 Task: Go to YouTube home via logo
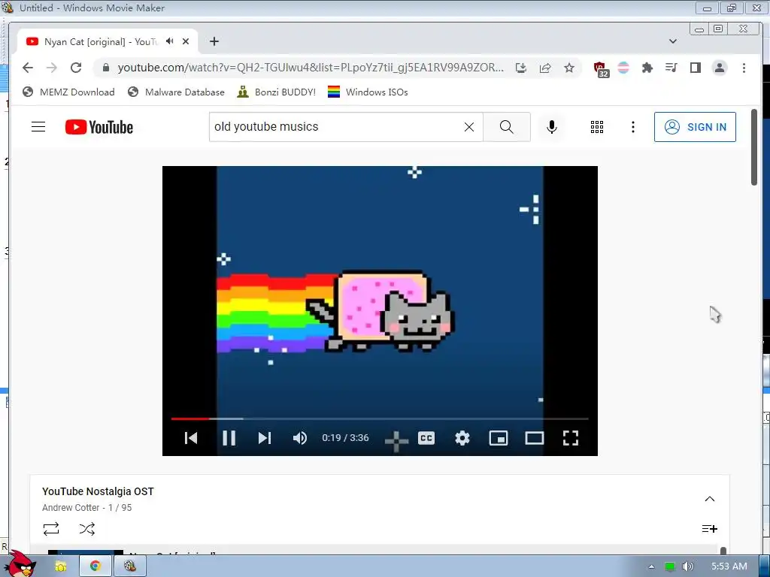pyautogui.click(x=99, y=127)
